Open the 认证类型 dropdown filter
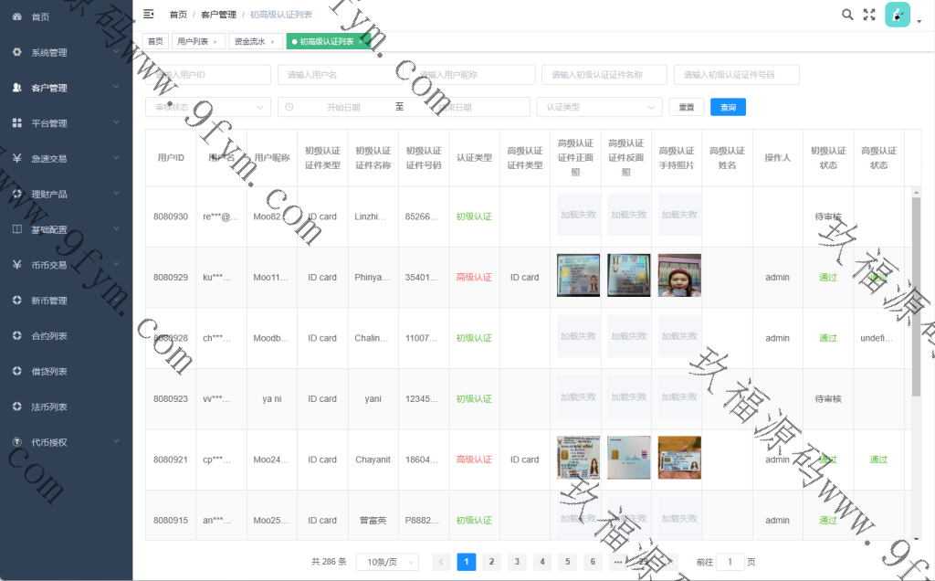This screenshot has height=581, width=935. (599, 107)
